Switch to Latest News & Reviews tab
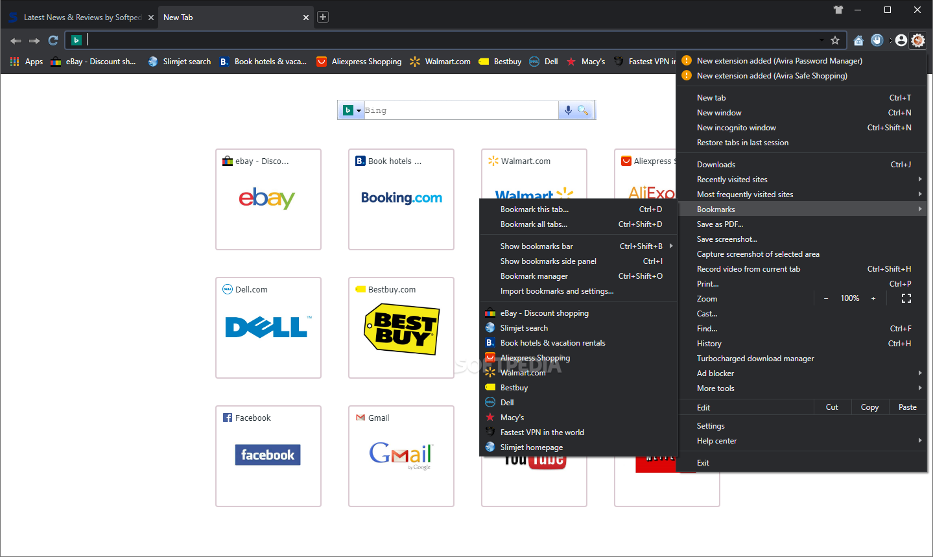 (82, 18)
